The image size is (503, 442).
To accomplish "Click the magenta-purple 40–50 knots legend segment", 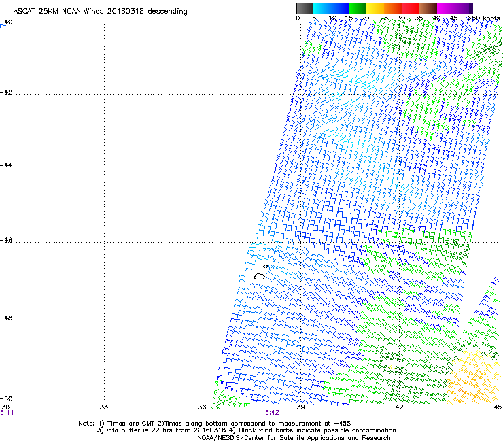I will coord(455,8).
